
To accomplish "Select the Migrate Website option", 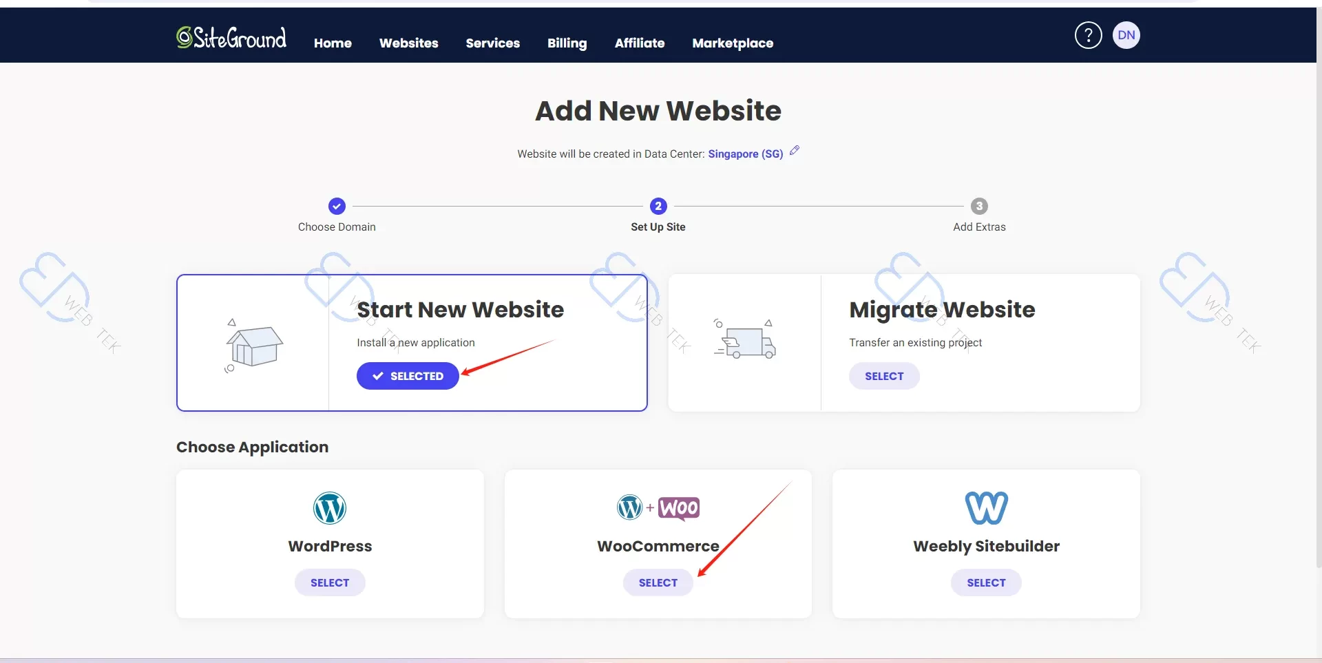I will point(884,376).
